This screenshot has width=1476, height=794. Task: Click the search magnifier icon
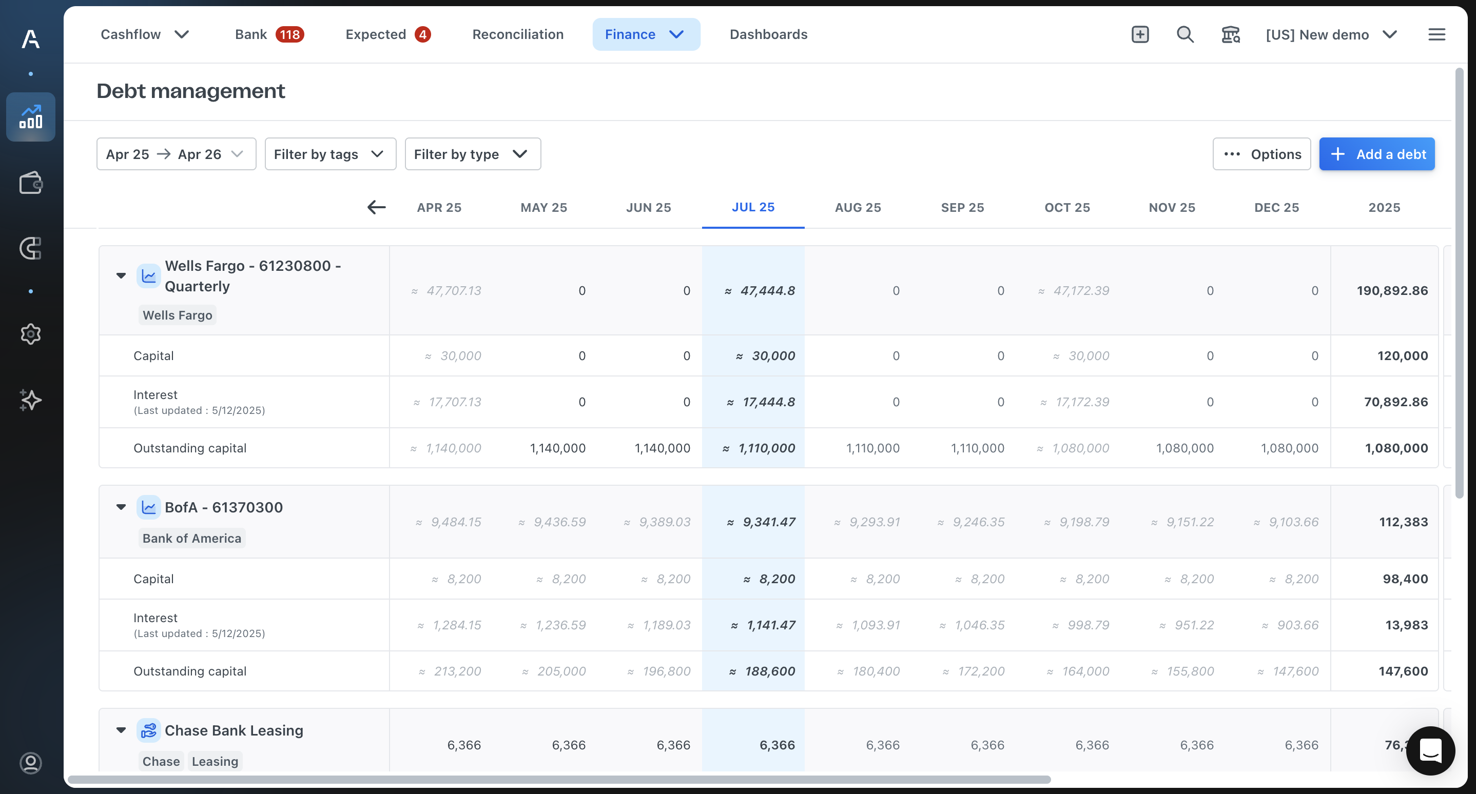point(1185,34)
